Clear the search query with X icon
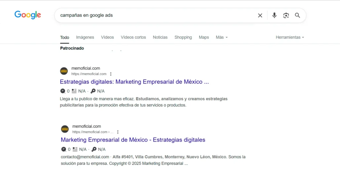The height and width of the screenshot is (176, 340). point(260,15)
